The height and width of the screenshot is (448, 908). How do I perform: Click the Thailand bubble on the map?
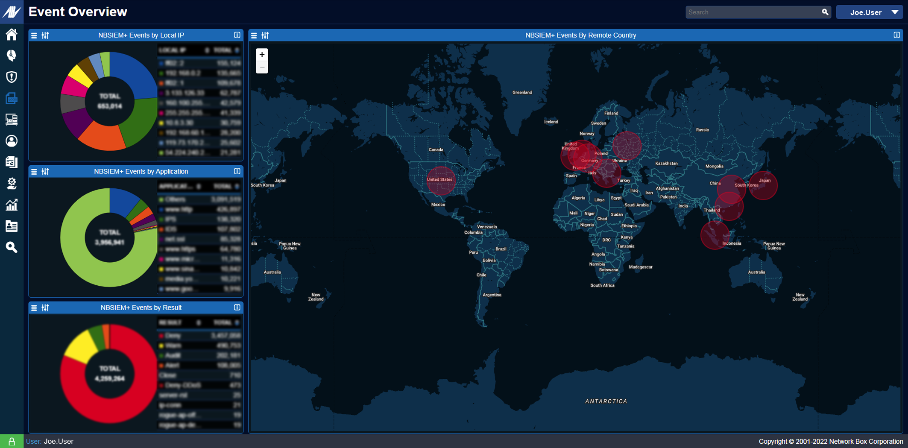pyautogui.click(x=729, y=207)
